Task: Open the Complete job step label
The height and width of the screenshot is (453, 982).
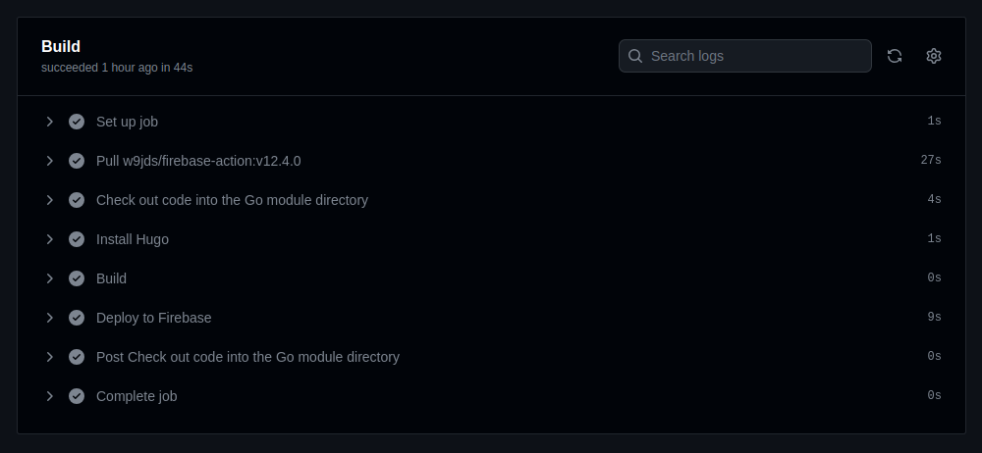Action: (x=136, y=397)
